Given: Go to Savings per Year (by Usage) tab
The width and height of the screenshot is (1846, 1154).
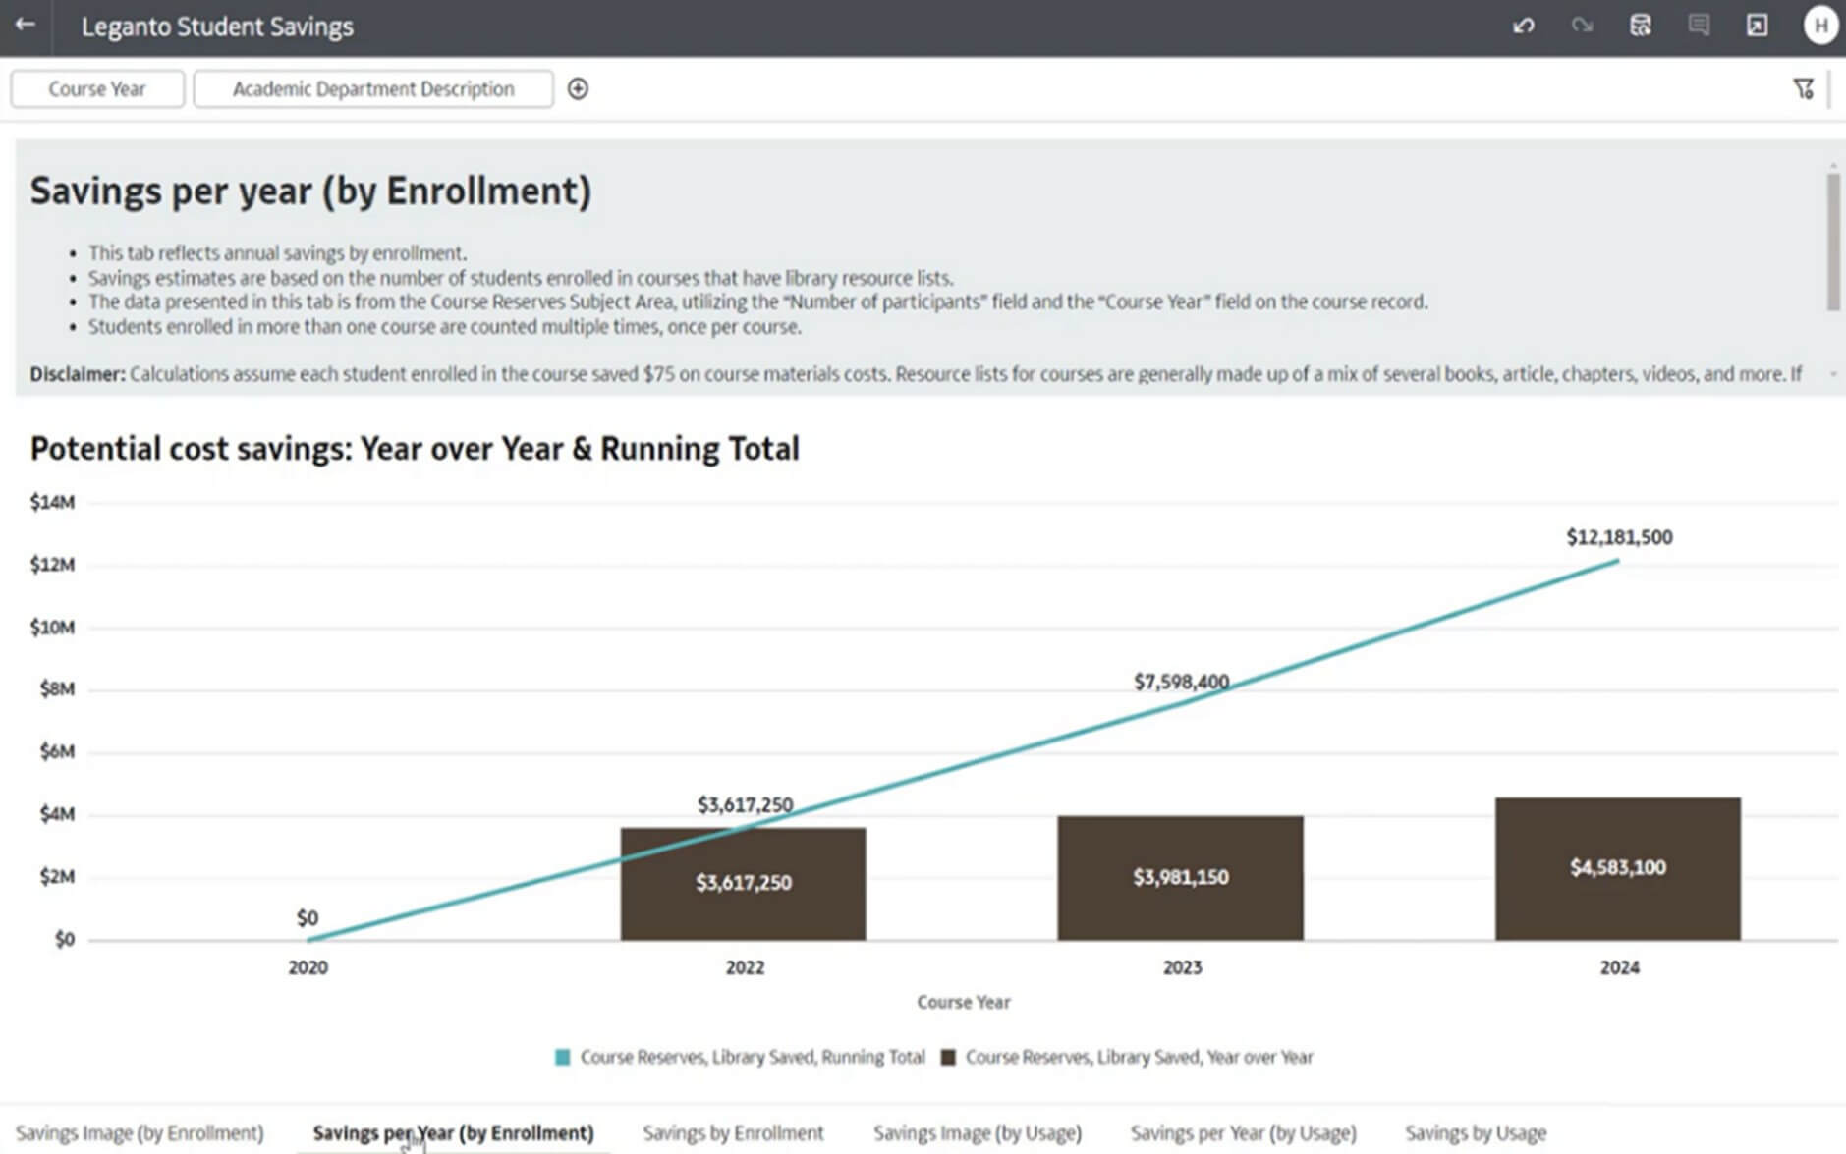Looking at the screenshot, I should 1243,1132.
